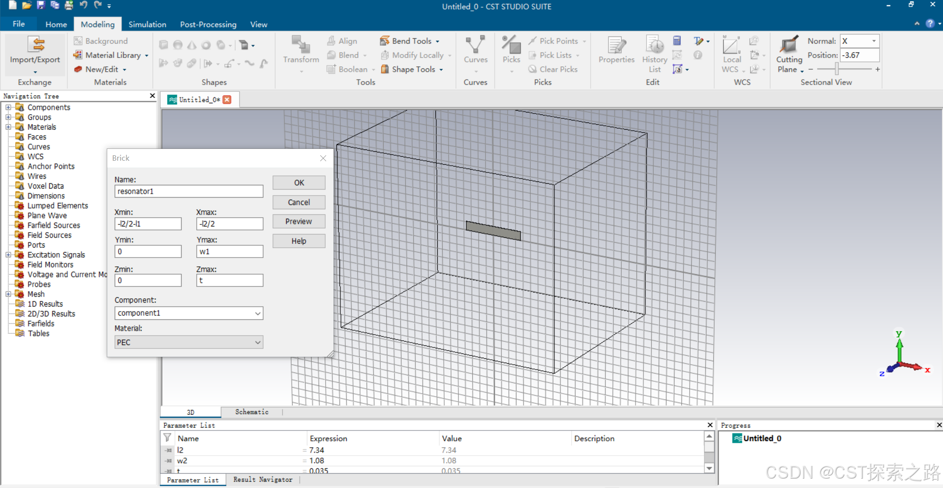Open the History List

click(655, 54)
